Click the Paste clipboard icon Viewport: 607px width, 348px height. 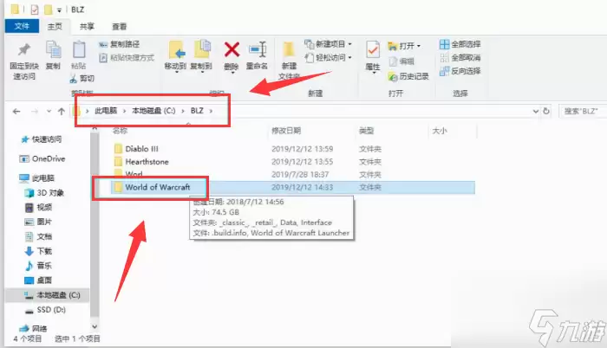(79, 50)
